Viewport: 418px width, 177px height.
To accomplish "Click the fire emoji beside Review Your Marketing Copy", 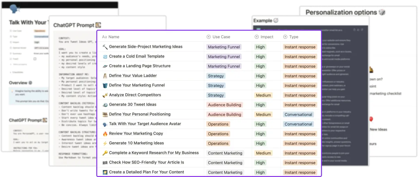I will coord(105,133).
